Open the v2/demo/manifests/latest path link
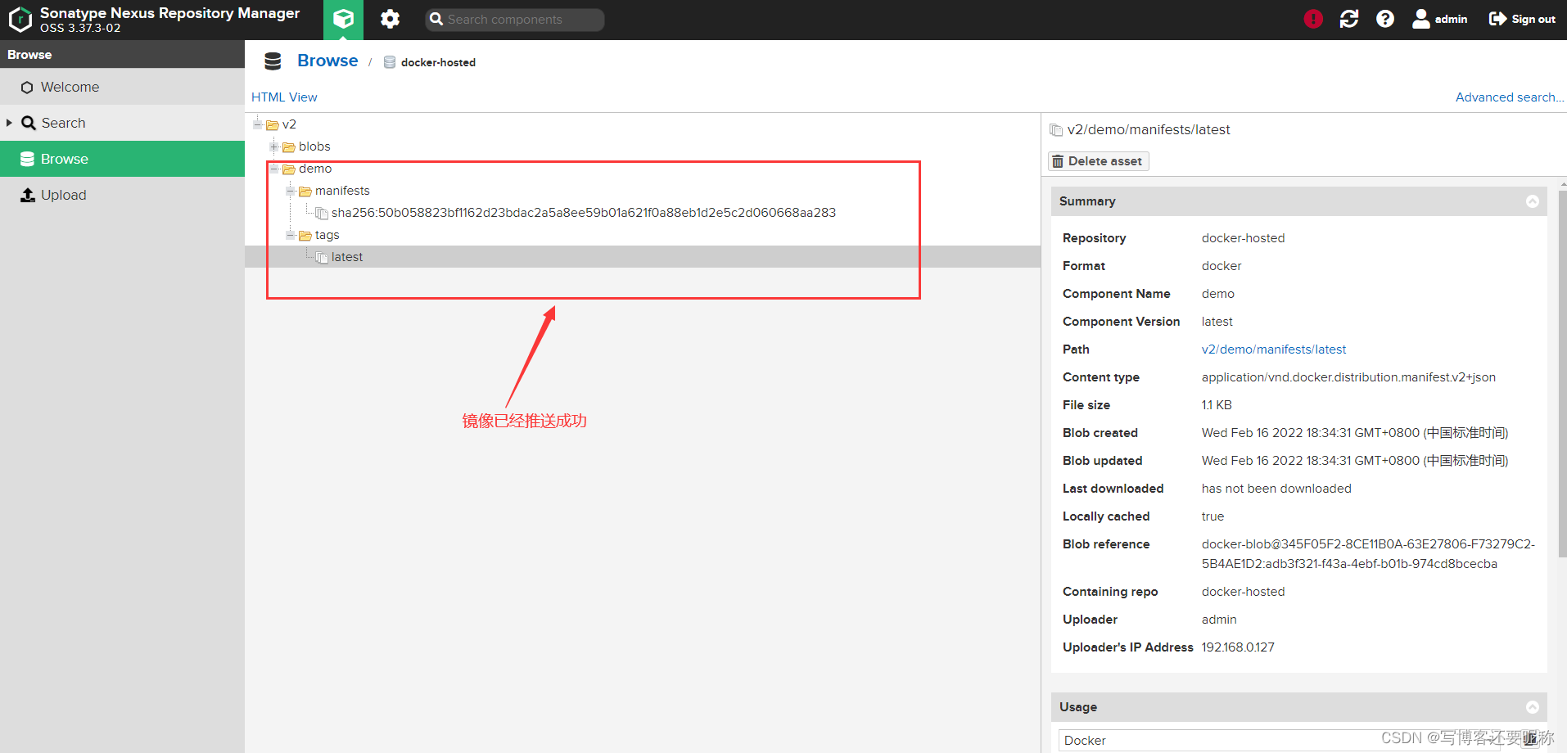 tap(1273, 349)
